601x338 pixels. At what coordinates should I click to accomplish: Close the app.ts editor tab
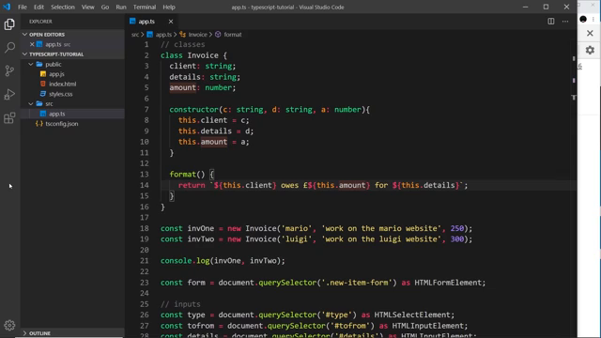pyautogui.click(x=171, y=22)
